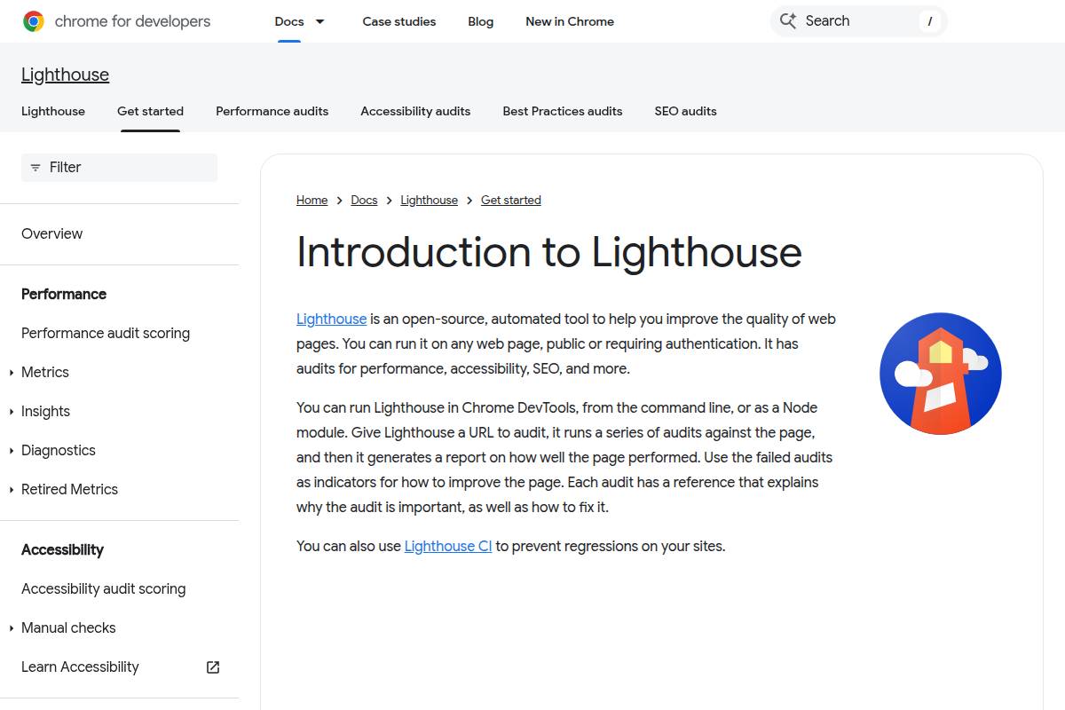Viewport: 1065px width, 710px height.
Task: Expand Manual checks under Accessibility
Action: tap(11, 627)
